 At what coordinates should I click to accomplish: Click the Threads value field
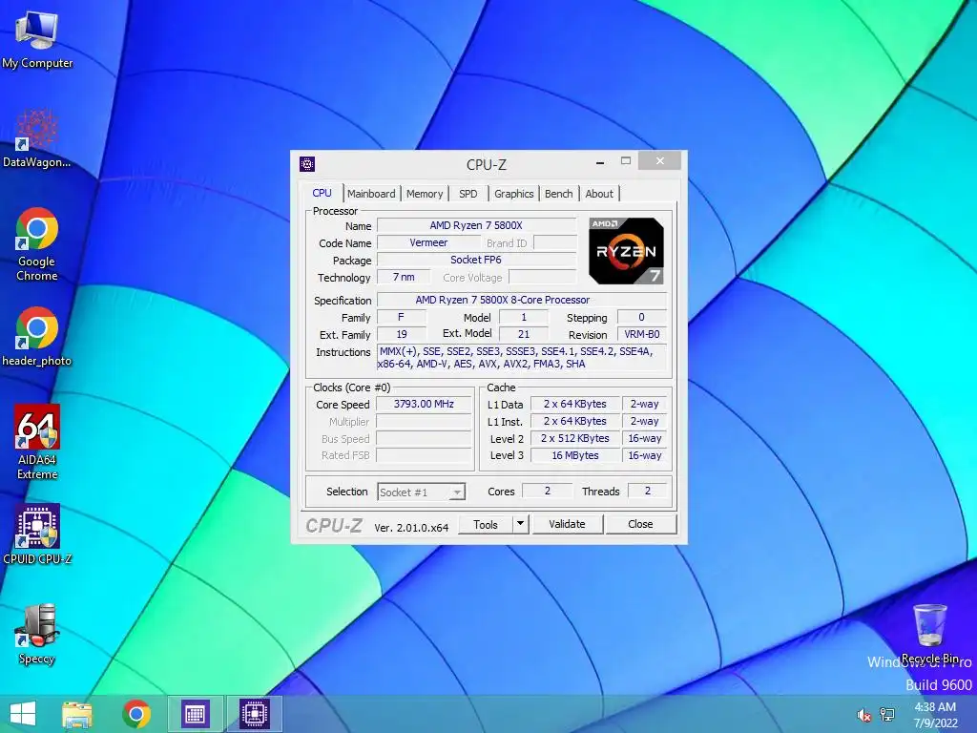(648, 492)
